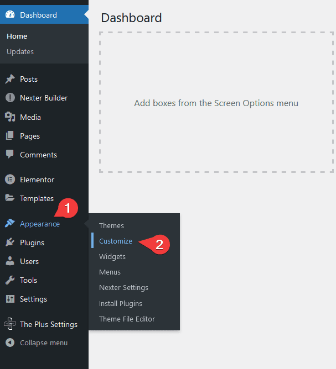The width and height of the screenshot is (336, 369).
Task: Go to Dashboard Home submenu
Action: [x=17, y=36]
